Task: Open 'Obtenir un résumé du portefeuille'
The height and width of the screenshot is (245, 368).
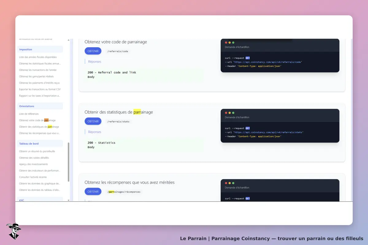Action: (x=37, y=151)
